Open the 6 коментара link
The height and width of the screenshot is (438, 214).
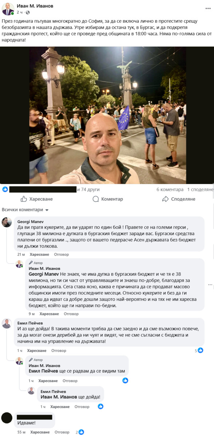tap(170, 190)
